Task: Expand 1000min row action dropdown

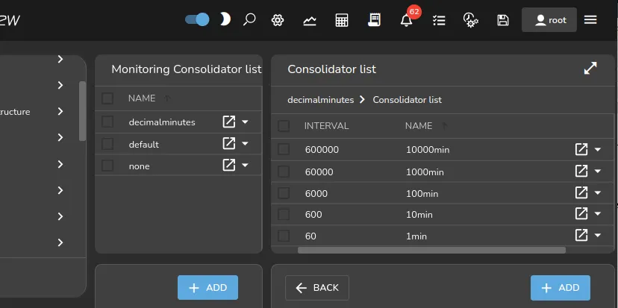Action: (x=598, y=172)
